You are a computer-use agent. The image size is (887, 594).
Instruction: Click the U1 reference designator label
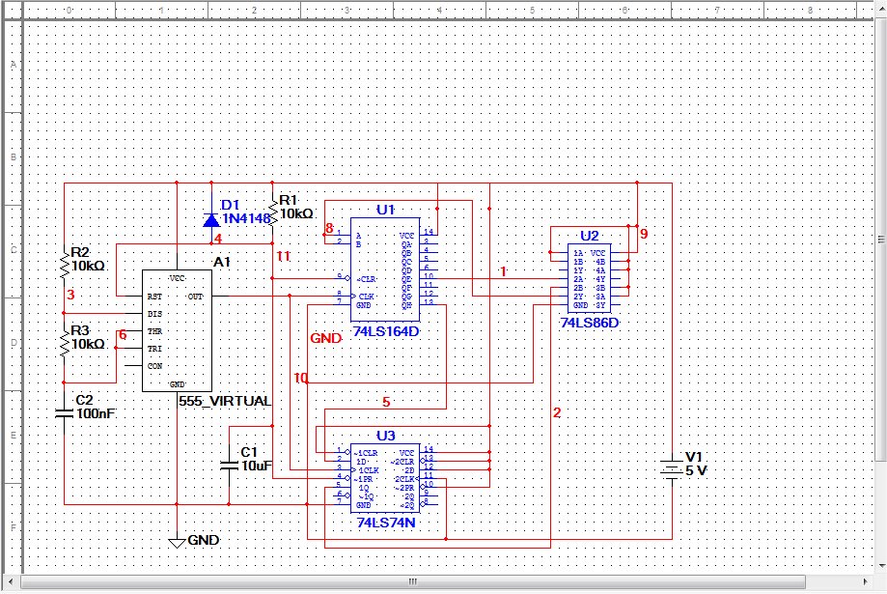[x=386, y=211]
